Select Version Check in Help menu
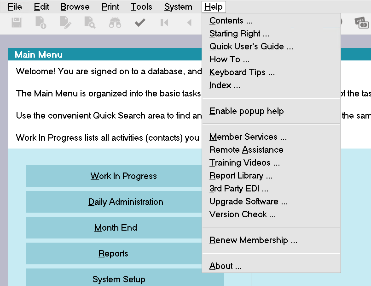The image size is (371, 286). [x=242, y=214]
